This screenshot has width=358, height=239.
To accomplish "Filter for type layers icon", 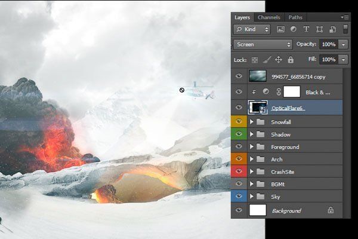I will click(306, 29).
